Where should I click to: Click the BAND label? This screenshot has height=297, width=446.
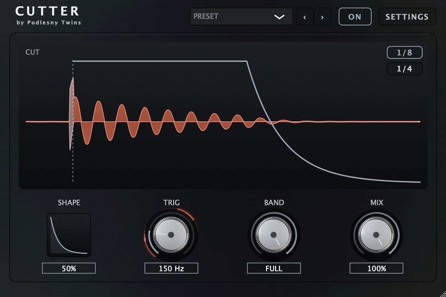[x=274, y=203]
